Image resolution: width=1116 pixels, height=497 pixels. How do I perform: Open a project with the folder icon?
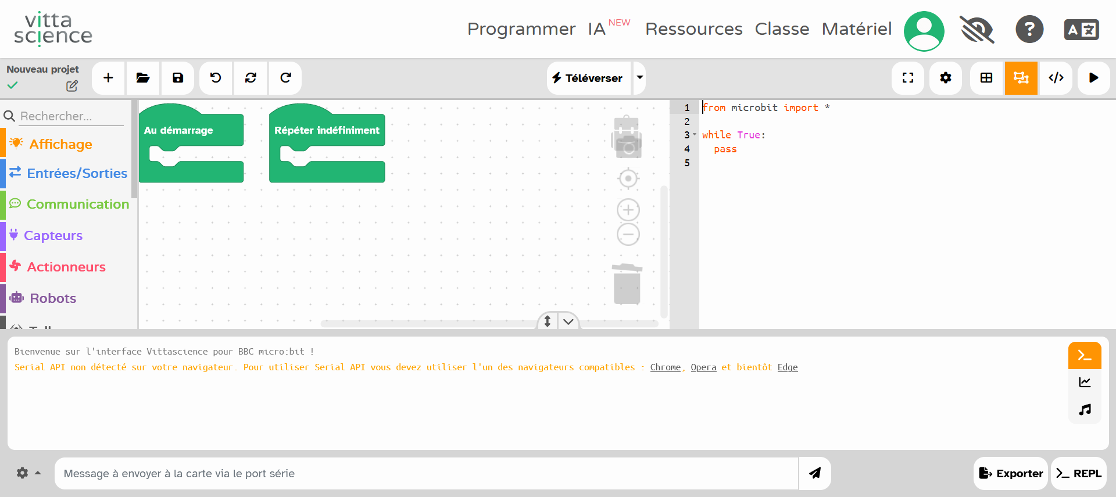coord(143,78)
